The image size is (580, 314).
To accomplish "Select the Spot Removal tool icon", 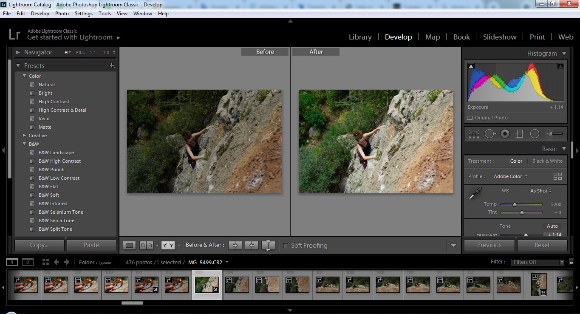I will [x=490, y=134].
